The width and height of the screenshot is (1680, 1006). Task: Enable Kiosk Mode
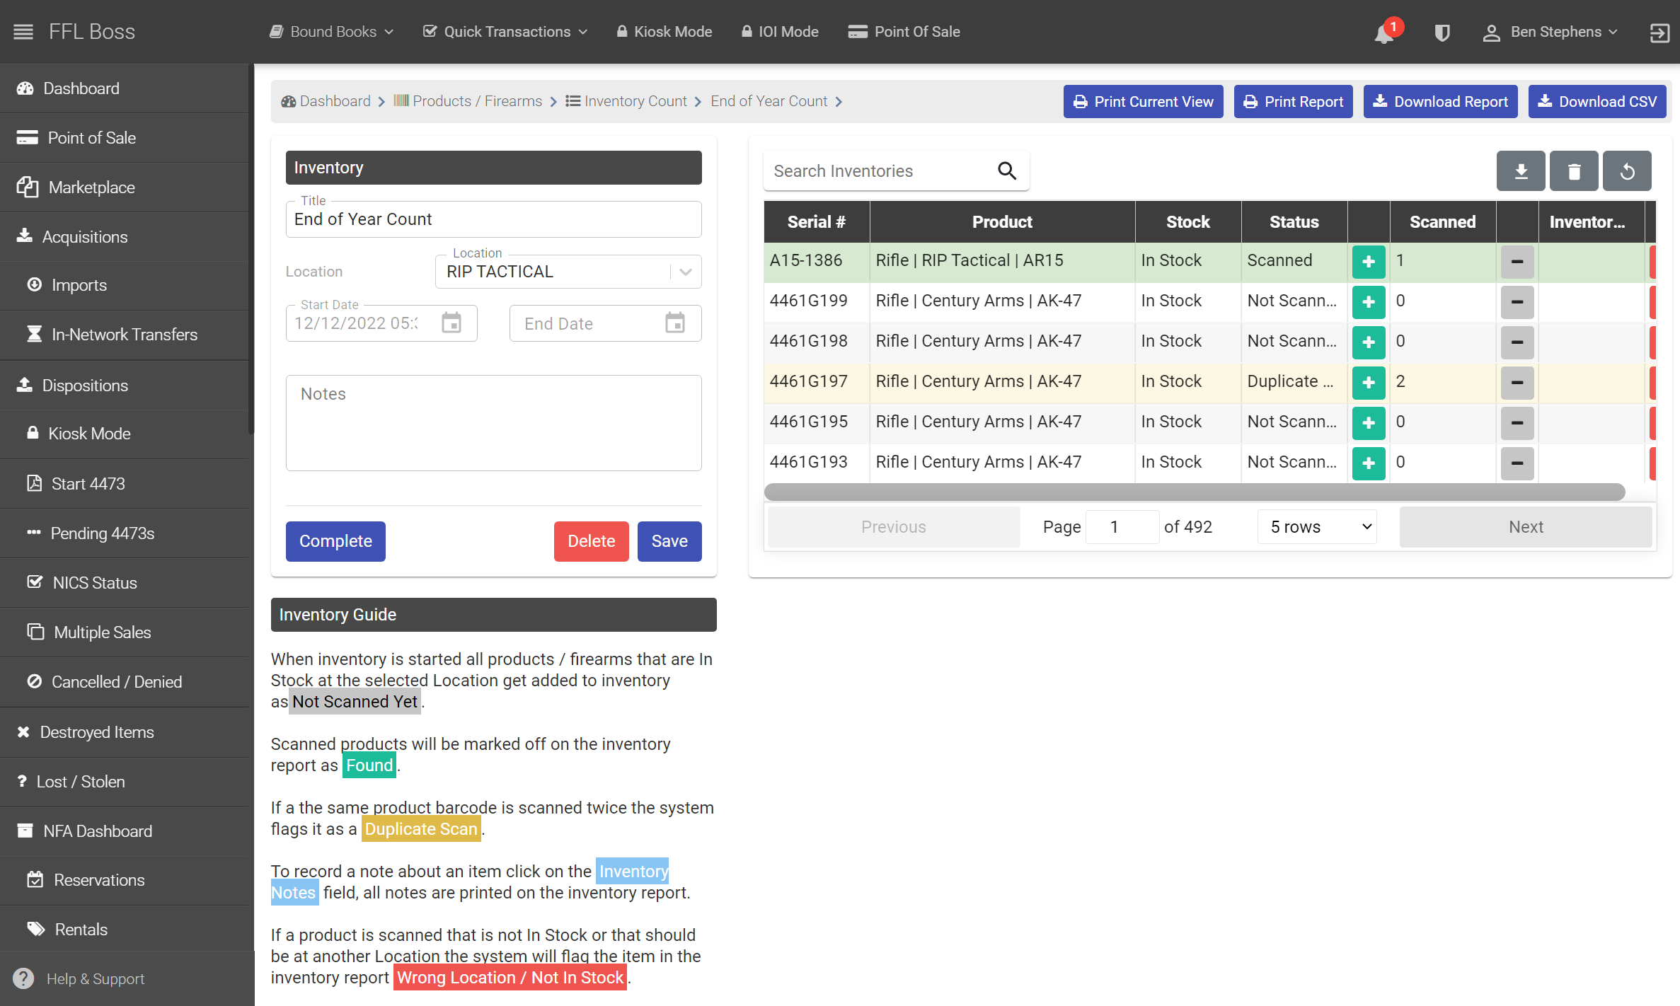[663, 31]
